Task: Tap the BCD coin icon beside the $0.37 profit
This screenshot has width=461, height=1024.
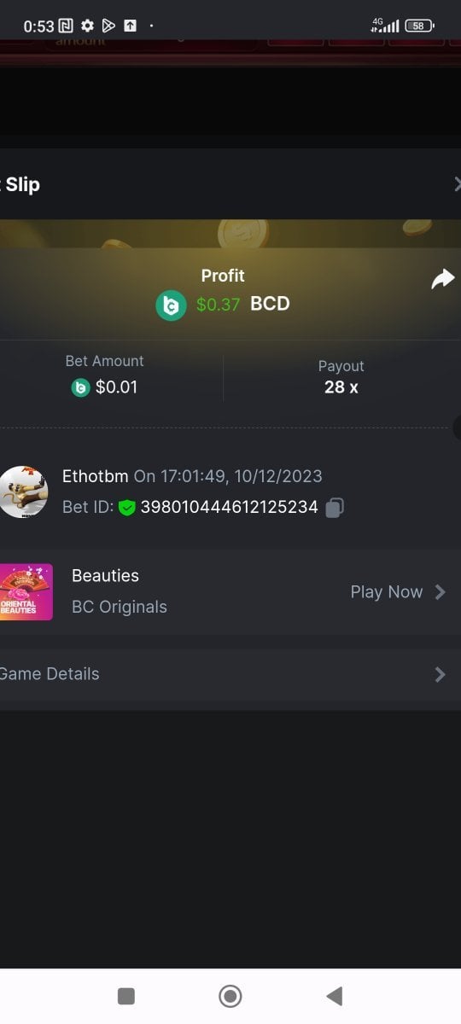Action: pos(171,305)
